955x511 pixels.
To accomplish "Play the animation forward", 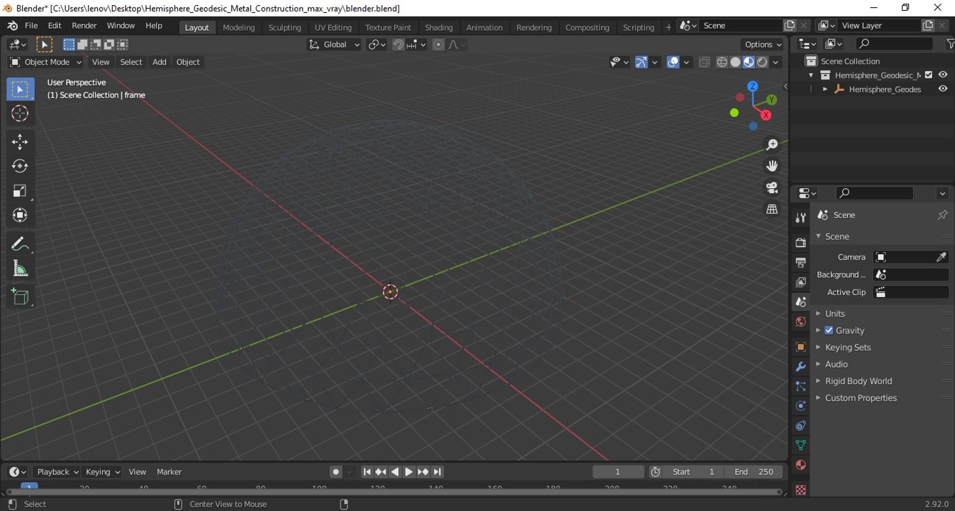I will click(x=408, y=472).
